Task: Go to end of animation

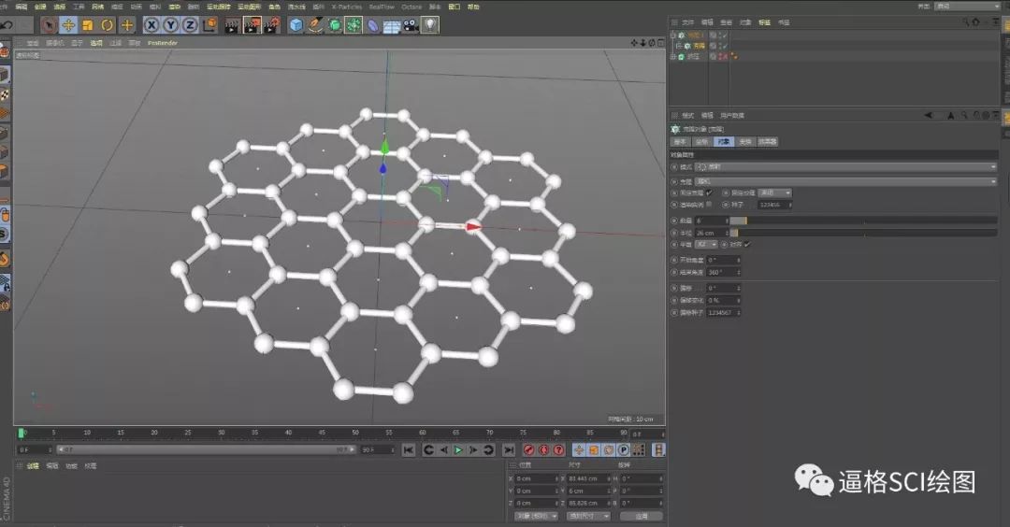Action: (508, 449)
